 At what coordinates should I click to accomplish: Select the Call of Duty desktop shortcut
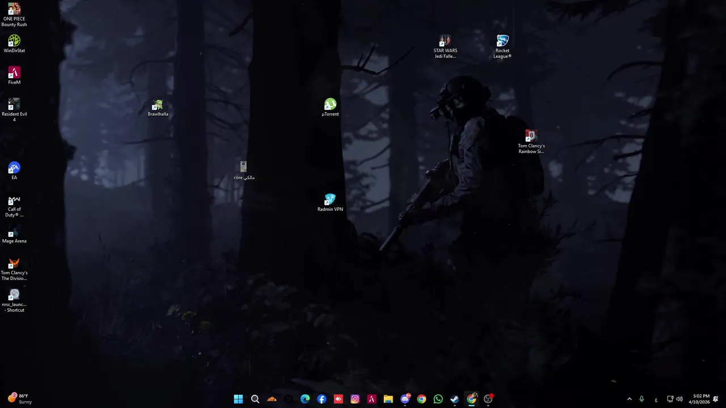(14, 206)
